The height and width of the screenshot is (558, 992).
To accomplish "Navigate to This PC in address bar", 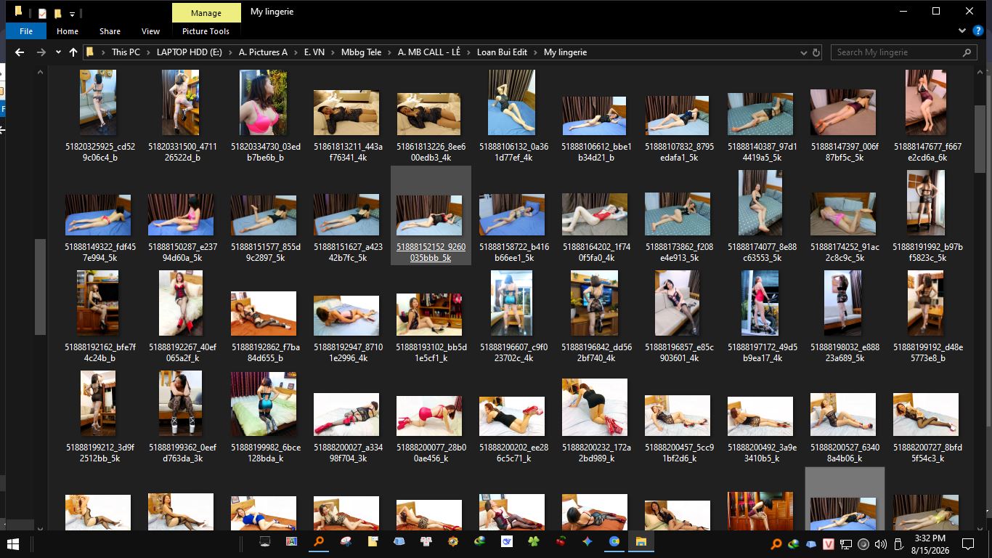I will (126, 52).
